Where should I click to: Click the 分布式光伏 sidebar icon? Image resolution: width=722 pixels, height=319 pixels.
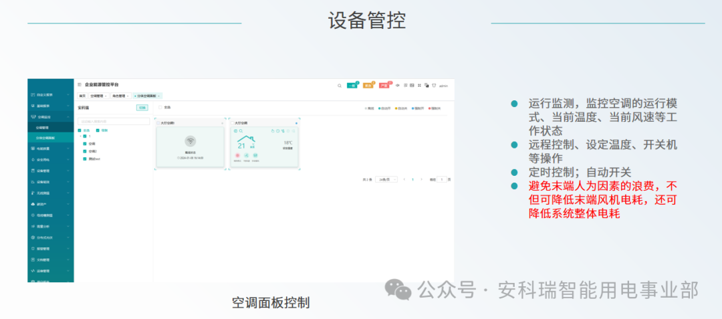point(33,237)
